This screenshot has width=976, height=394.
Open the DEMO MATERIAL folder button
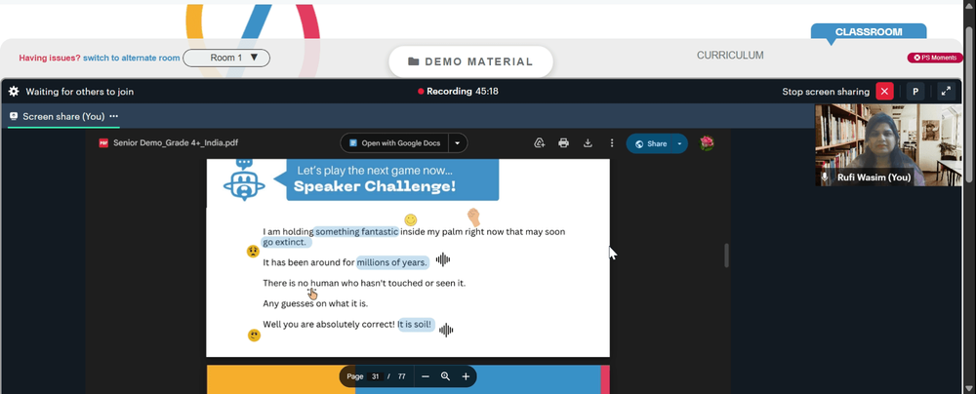(470, 61)
